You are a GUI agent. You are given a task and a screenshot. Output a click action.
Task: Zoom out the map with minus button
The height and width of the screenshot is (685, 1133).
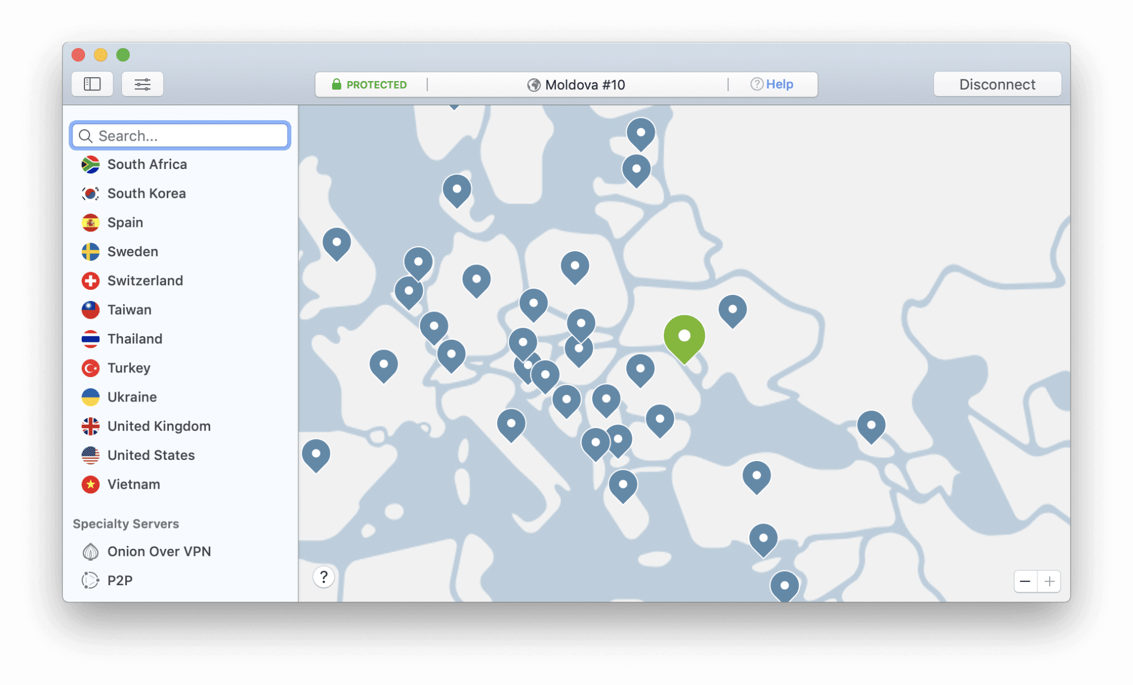click(1025, 581)
